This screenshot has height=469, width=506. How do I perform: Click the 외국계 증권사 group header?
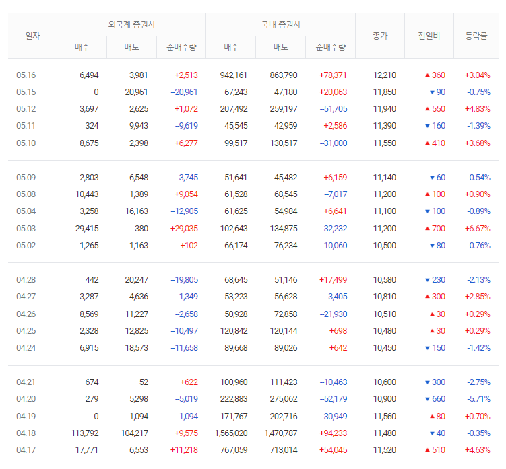pyautogui.click(x=131, y=24)
